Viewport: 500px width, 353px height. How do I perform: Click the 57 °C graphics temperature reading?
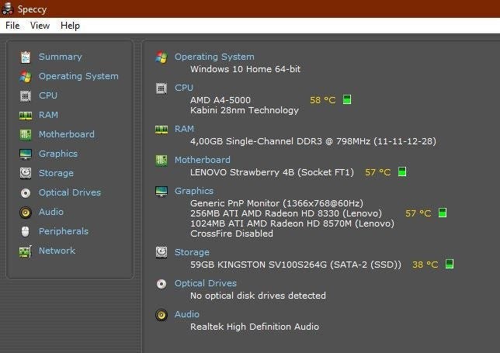point(418,213)
